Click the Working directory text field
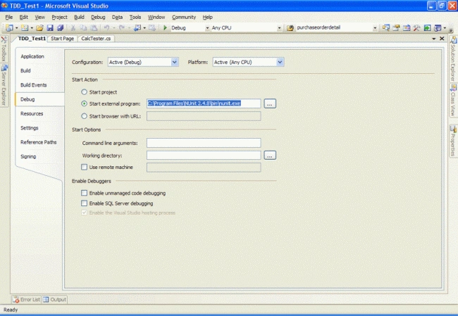The image size is (458, 316). coord(204,156)
